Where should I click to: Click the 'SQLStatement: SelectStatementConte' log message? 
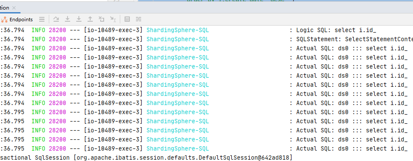click(355, 39)
